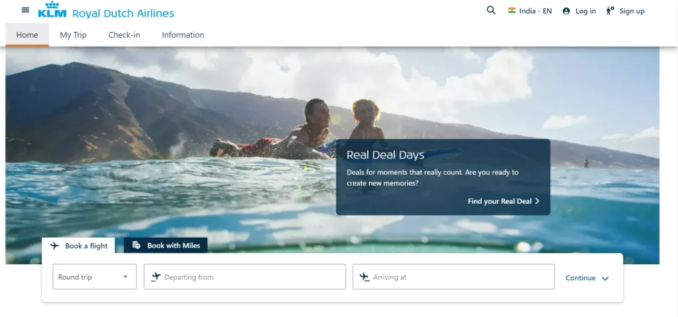
Task: Select the Book a flight tab
Action: click(x=79, y=246)
